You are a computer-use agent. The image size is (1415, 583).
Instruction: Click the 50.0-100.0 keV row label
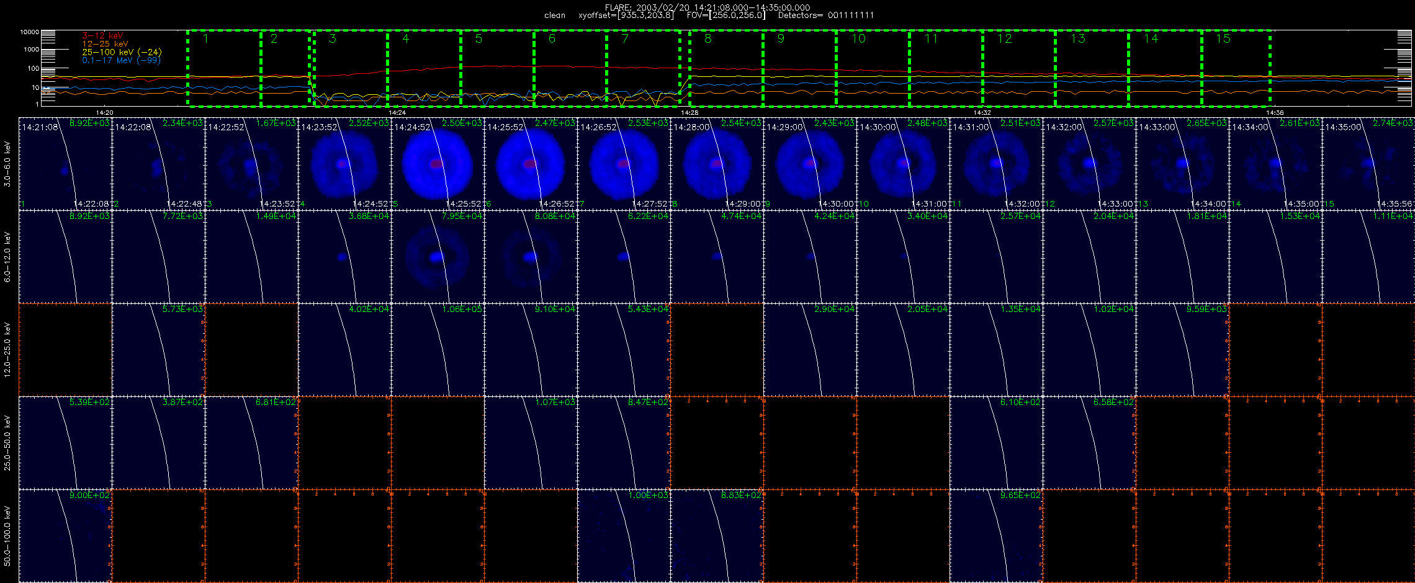click(x=7, y=536)
